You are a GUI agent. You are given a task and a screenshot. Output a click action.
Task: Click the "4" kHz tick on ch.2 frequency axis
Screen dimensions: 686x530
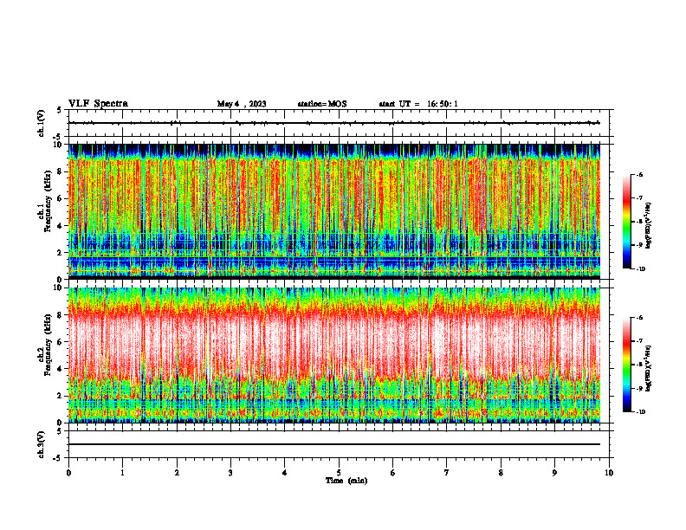(x=61, y=369)
